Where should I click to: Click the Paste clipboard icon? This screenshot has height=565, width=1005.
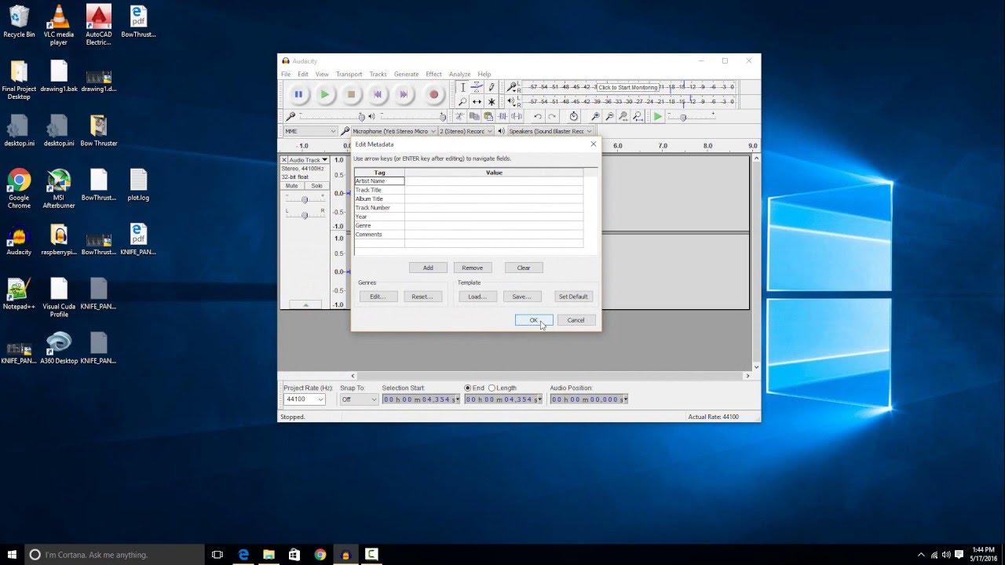[488, 116]
